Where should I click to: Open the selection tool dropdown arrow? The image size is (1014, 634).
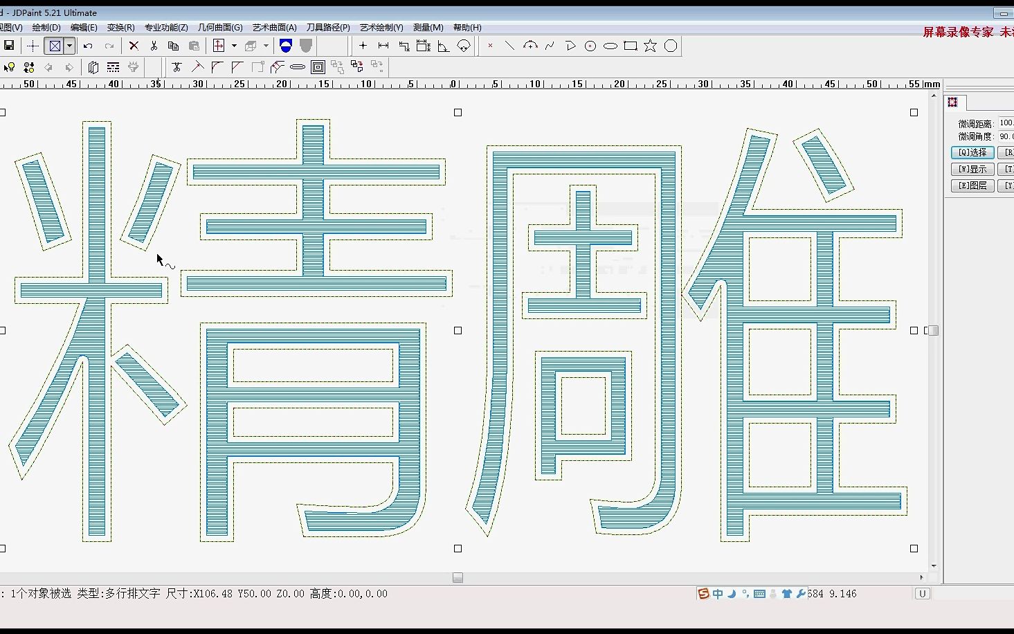68,46
